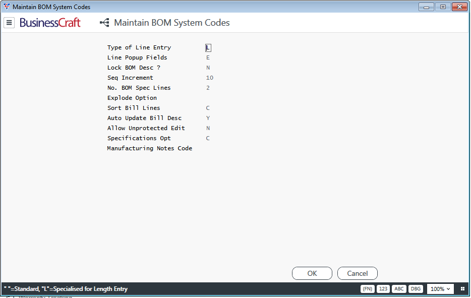Click the Specifications Opt label

[x=139, y=138]
